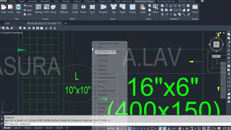Screen dimensions: 231x130
Task: Open the AA_04 layout tab
Action: click(x=59, y=128)
